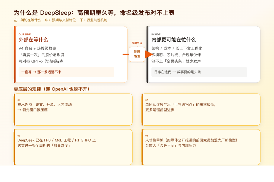The width and height of the screenshot is (274, 182).
Task: Click the orange accent bar of the OUTSIDE card
Action: (x=15, y=54)
